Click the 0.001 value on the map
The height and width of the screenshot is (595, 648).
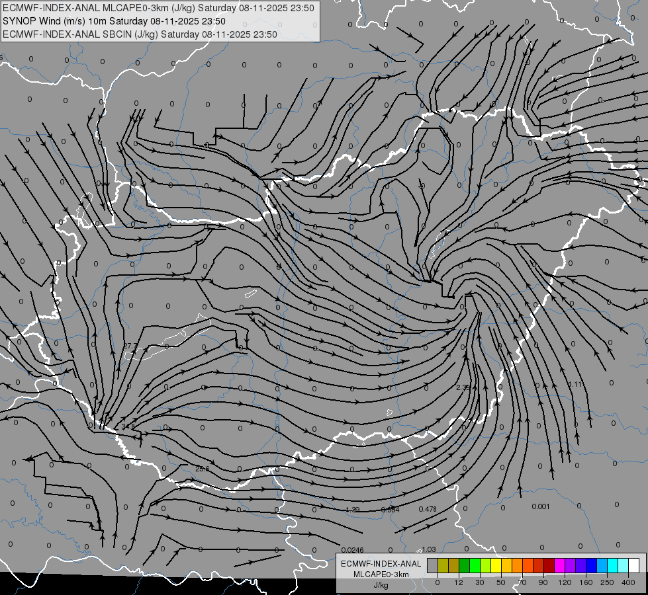[x=541, y=506]
